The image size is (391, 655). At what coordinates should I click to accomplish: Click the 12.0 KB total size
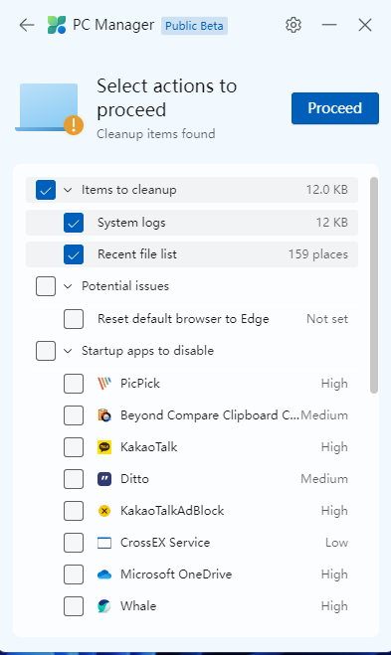pos(327,190)
